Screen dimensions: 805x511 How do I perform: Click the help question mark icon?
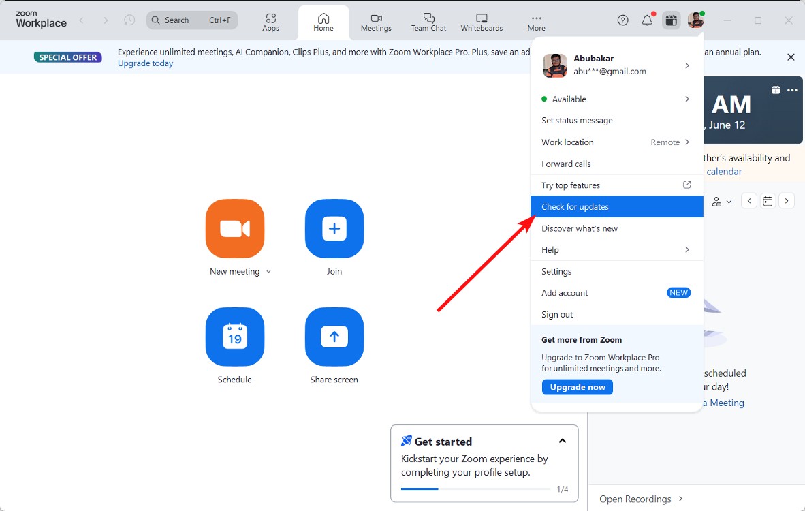pyautogui.click(x=622, y=20)
